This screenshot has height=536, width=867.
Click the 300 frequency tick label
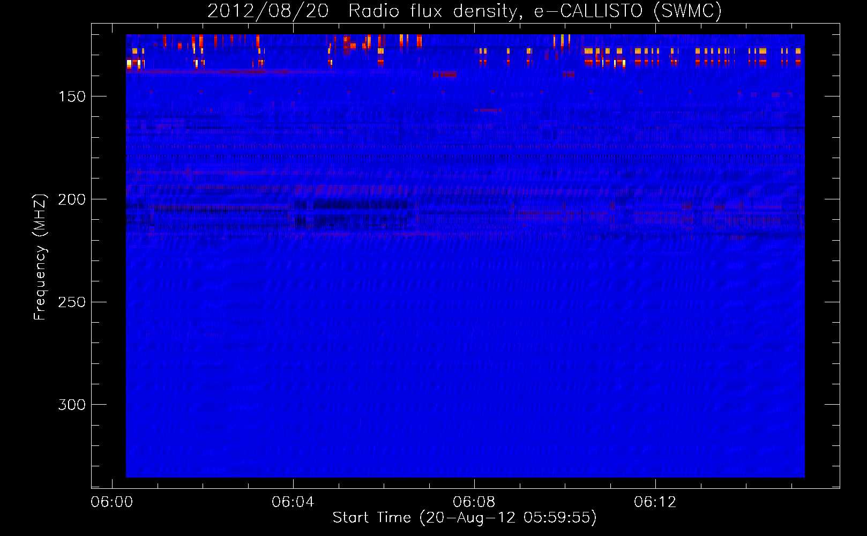point(72,405)
